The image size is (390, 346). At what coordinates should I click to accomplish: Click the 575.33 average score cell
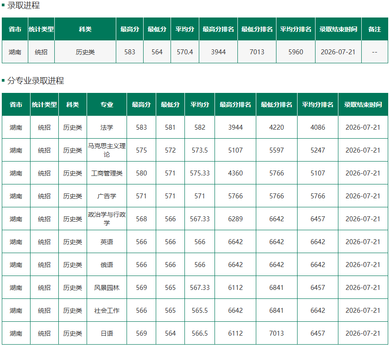tap(200, 173)
